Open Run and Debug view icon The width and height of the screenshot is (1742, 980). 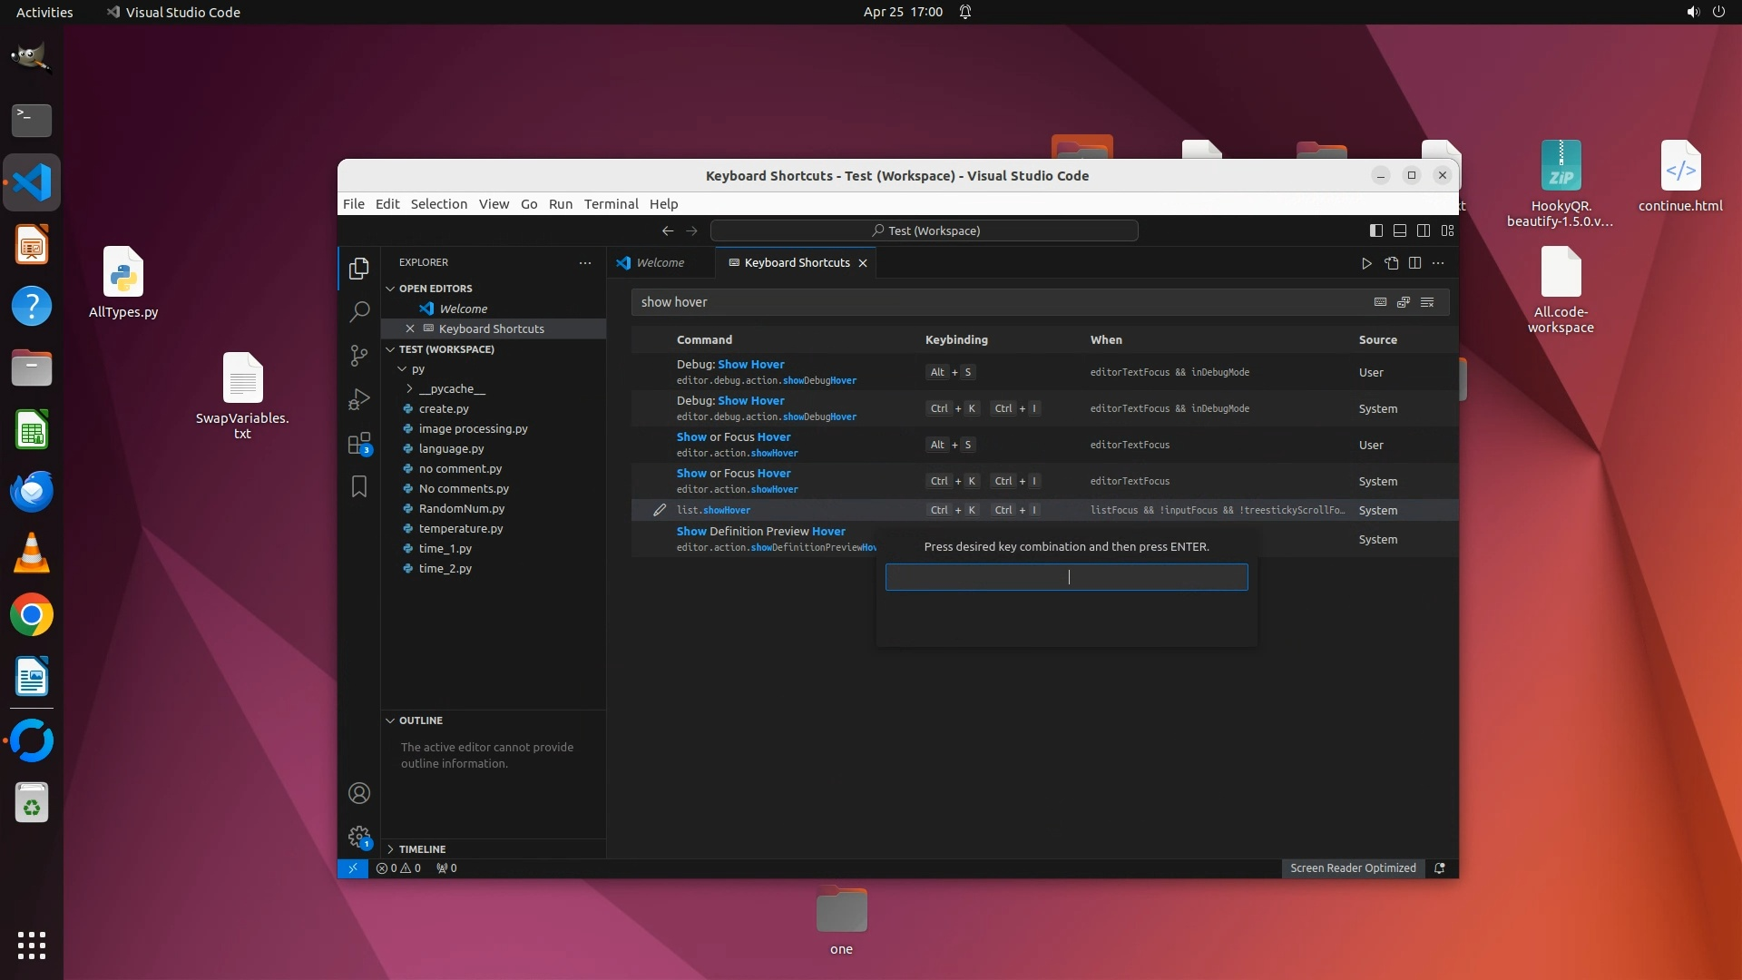[359, 399]
